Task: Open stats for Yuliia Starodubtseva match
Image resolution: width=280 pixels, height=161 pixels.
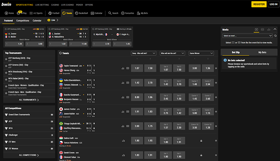Action: [123, 83]
